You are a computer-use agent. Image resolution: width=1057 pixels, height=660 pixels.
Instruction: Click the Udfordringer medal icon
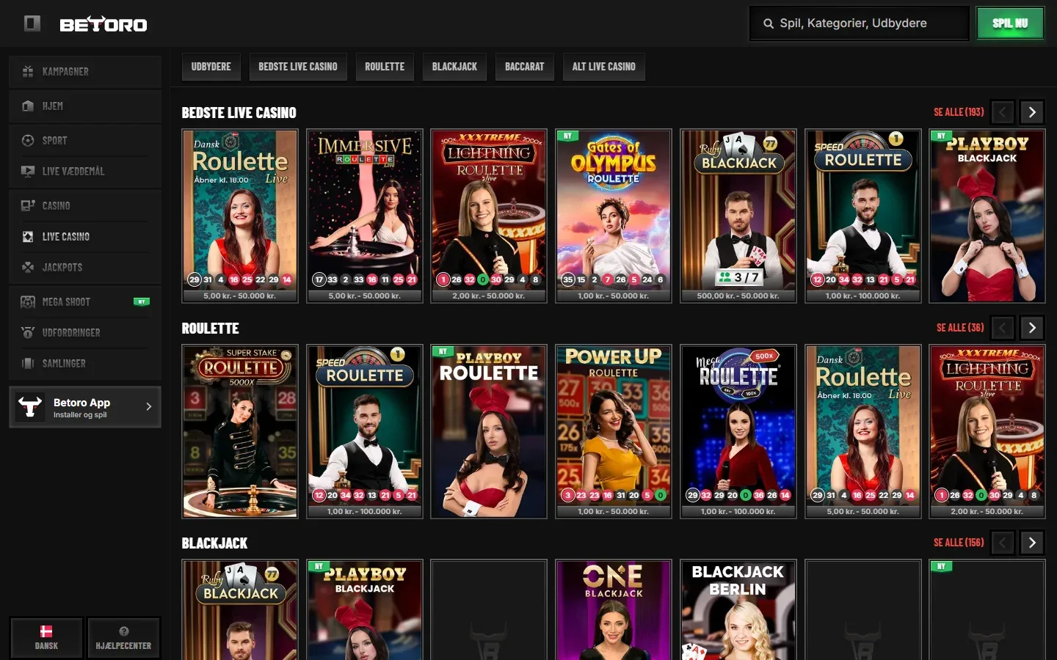[28, 332]
